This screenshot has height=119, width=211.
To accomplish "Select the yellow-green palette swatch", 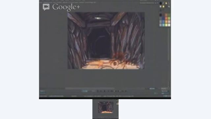I will pyautogui.click(x=166, y=25).
